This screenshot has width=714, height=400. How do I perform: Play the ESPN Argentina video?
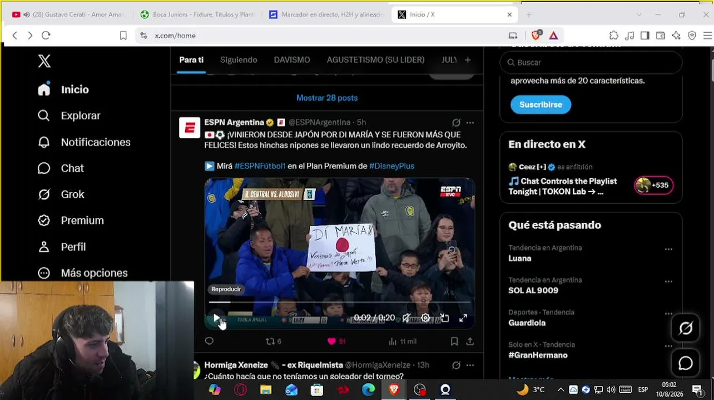(216, 318)
